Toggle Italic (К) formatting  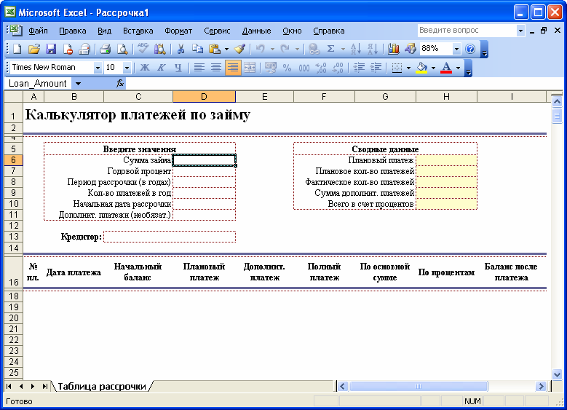(162, 68)
